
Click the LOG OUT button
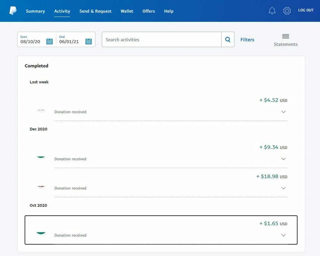[306, 10]
